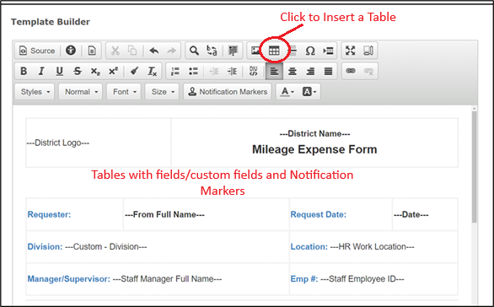The height and width of the screenshot is (307, 494).
Task: Select Align Left
Action: coord(274,71)
